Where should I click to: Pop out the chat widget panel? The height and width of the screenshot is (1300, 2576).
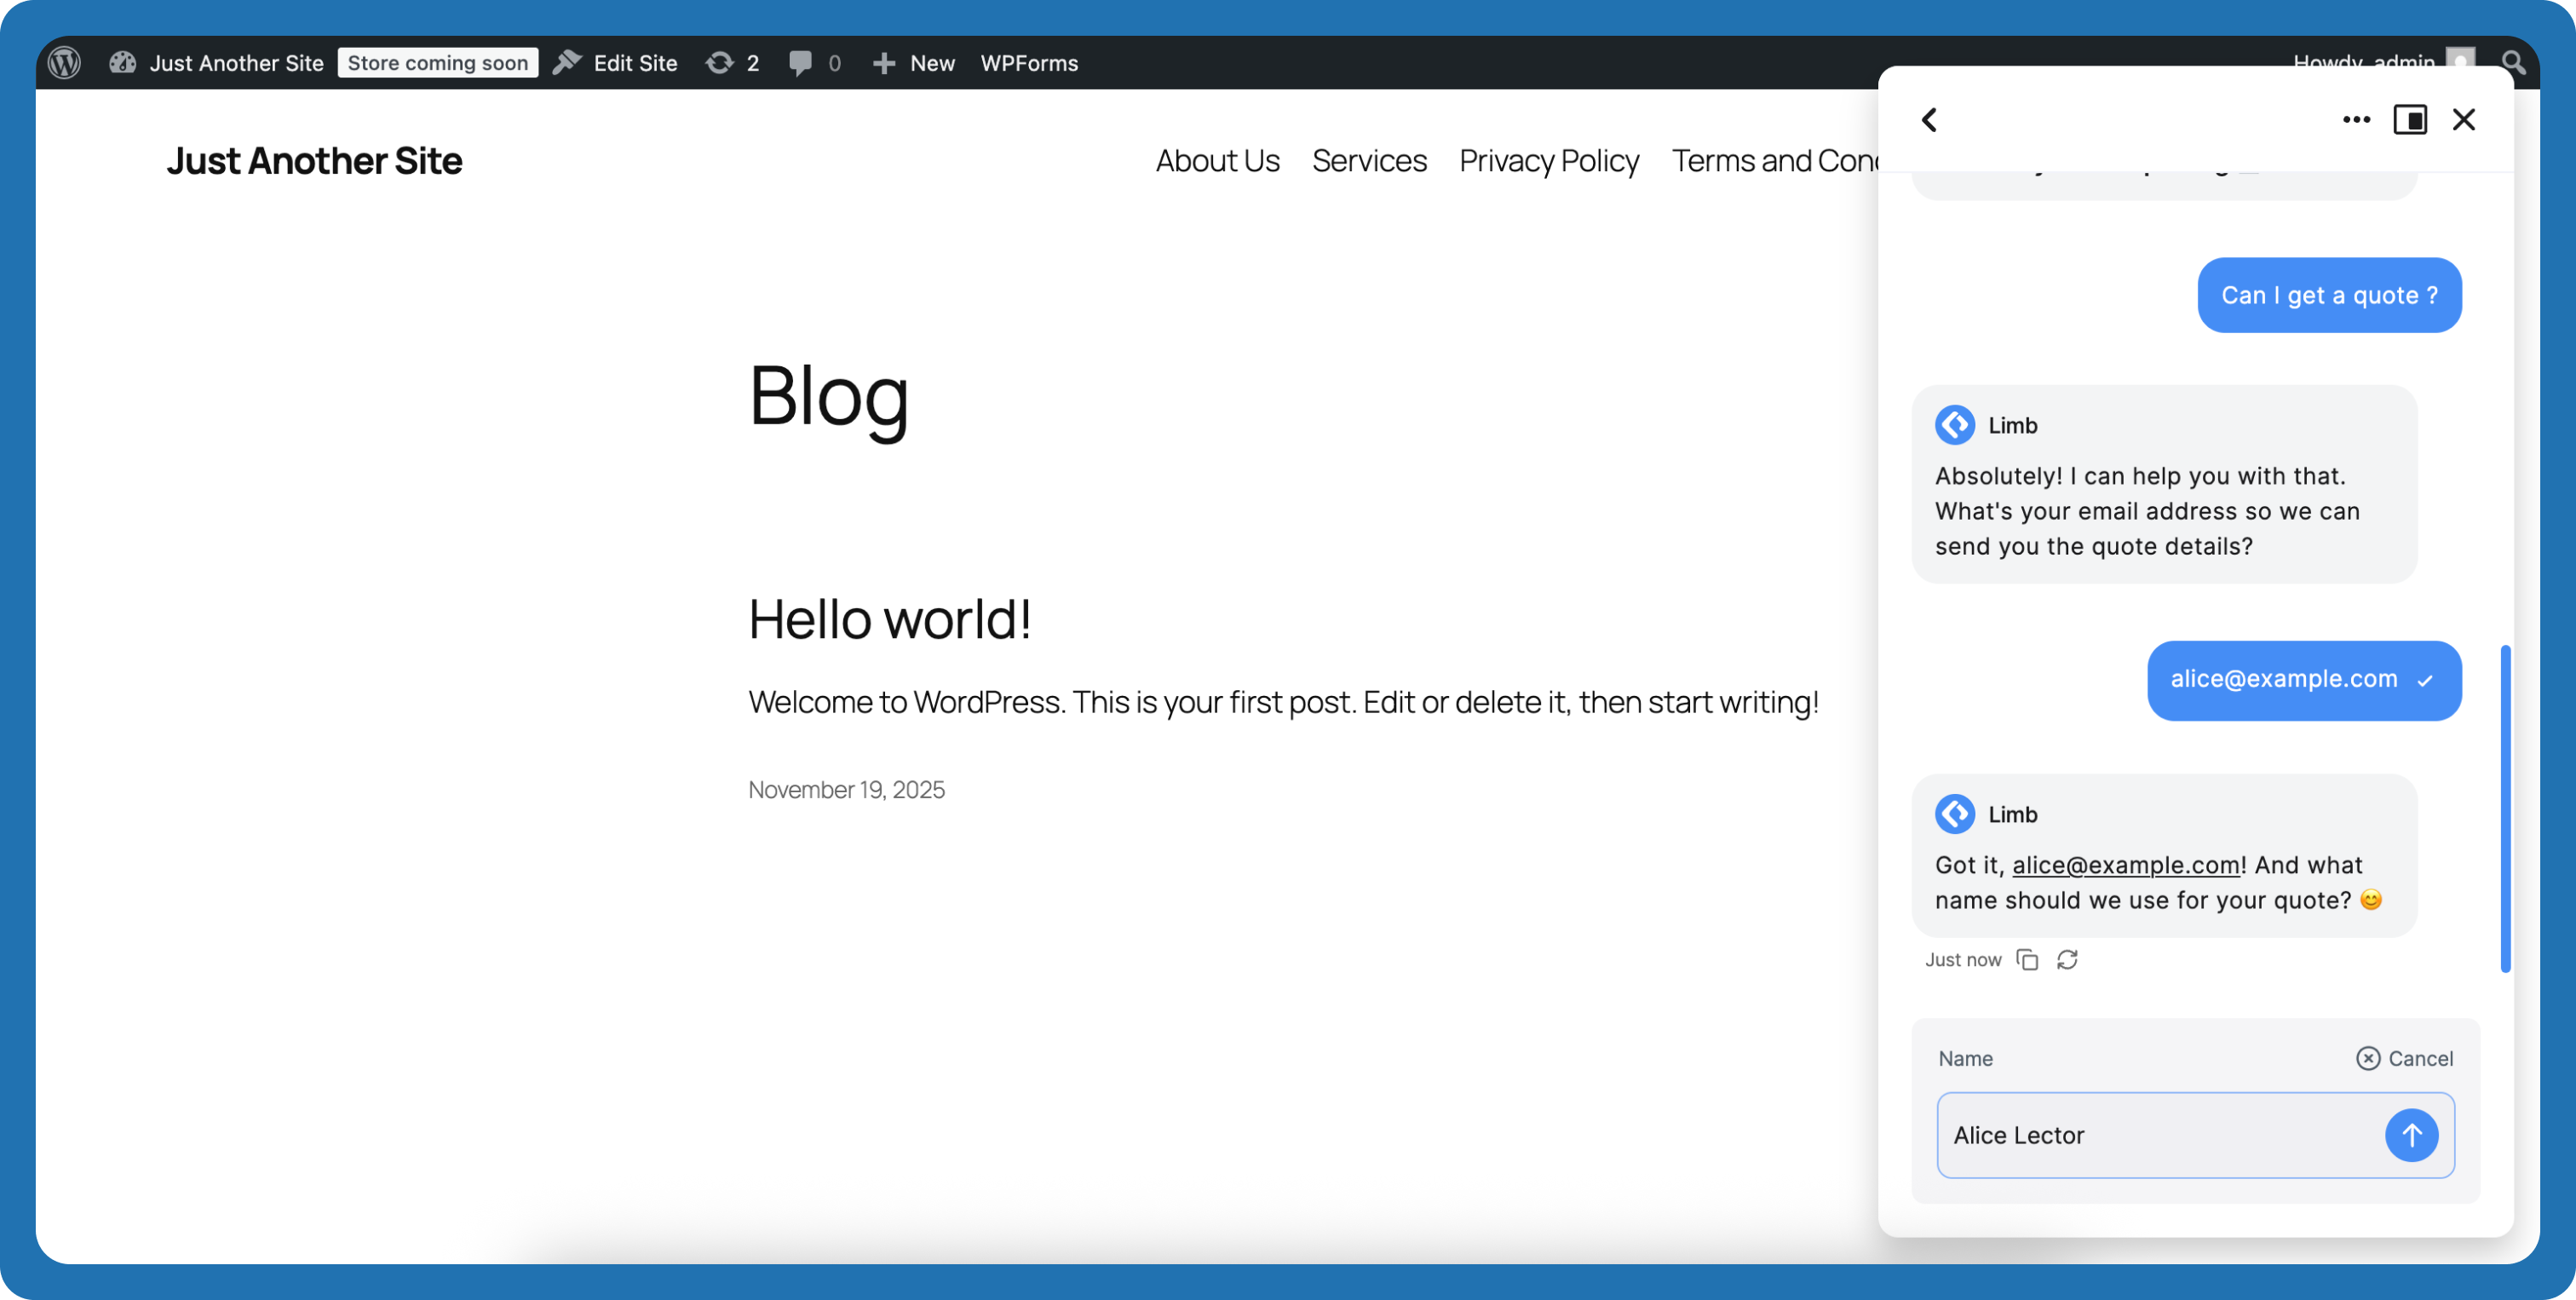[x=2411, y=119]
